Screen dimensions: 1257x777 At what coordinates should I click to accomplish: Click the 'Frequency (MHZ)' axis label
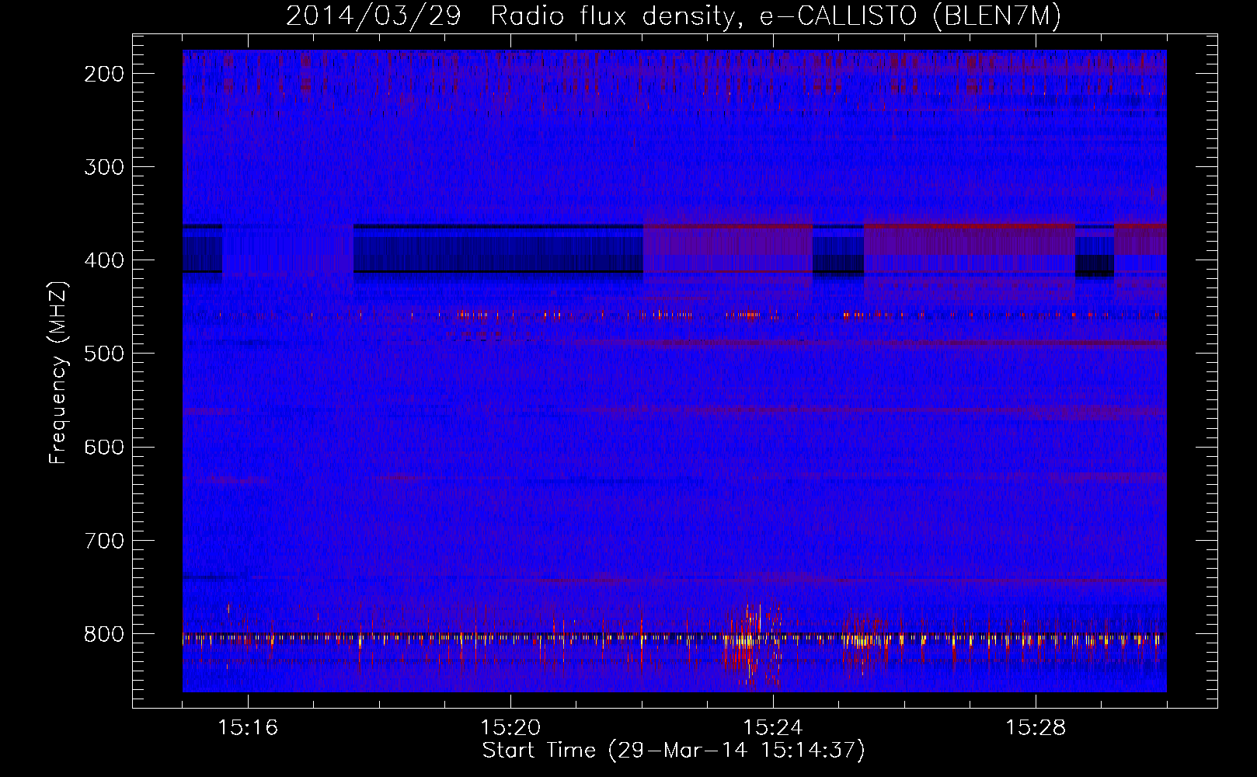59,373
